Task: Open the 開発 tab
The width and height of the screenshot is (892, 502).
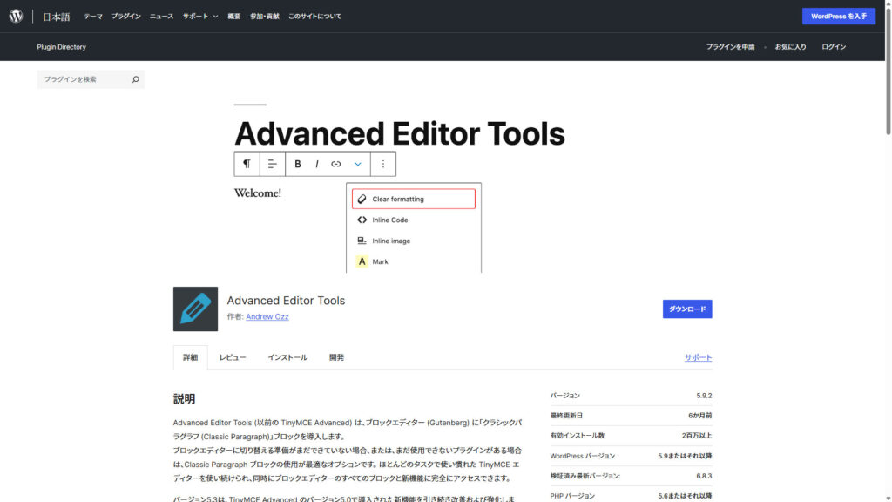Action: (x=336, y=357)
